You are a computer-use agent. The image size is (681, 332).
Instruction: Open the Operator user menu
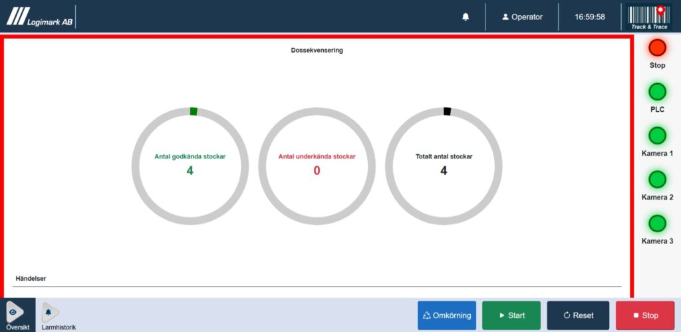[x=522, y=17]
